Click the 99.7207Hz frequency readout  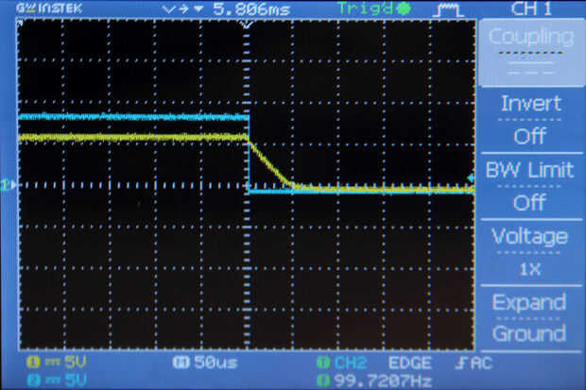[383, 382]
